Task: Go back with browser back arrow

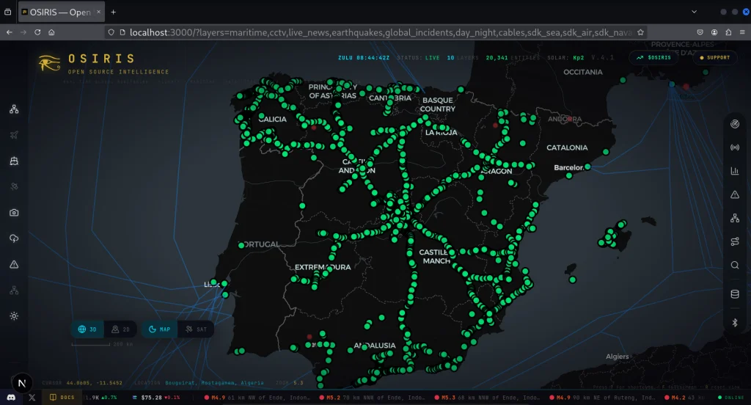Action: [9, 32]
